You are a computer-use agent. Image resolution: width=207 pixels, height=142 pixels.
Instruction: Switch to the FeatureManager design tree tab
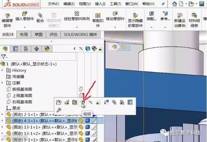[5, 49]
